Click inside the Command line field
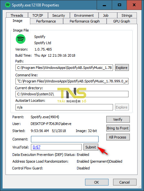The width and height of the screenshot is (144, 191). click(x=72, y=81)
